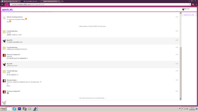Image resolution: width=198 pixels, height=111 pixels.
Task: Click the show-desktop icon at the tray's end
Action: tap(197, 109)
